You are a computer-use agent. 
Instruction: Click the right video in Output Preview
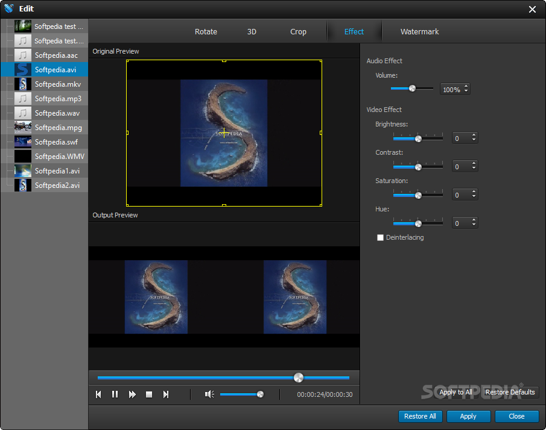(x=294, y=297)
